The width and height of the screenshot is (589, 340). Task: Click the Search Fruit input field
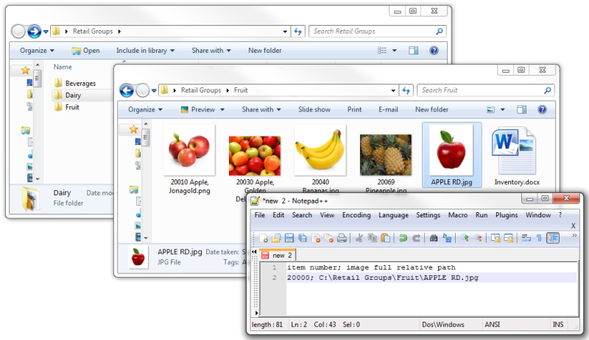[x=485, y=90]
